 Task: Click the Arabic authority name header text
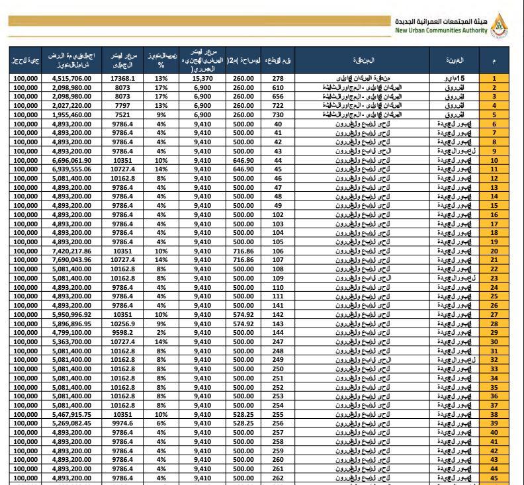pos(441,22)
